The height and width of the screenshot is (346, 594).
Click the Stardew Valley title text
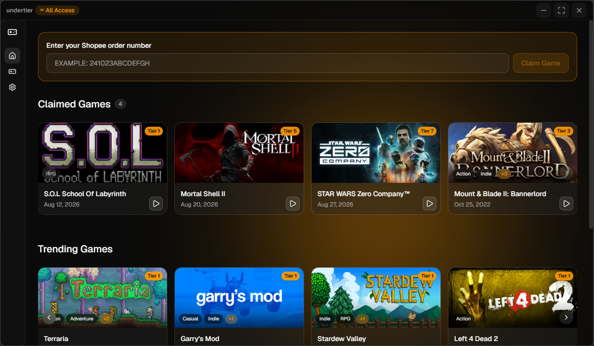coord(342,339)
